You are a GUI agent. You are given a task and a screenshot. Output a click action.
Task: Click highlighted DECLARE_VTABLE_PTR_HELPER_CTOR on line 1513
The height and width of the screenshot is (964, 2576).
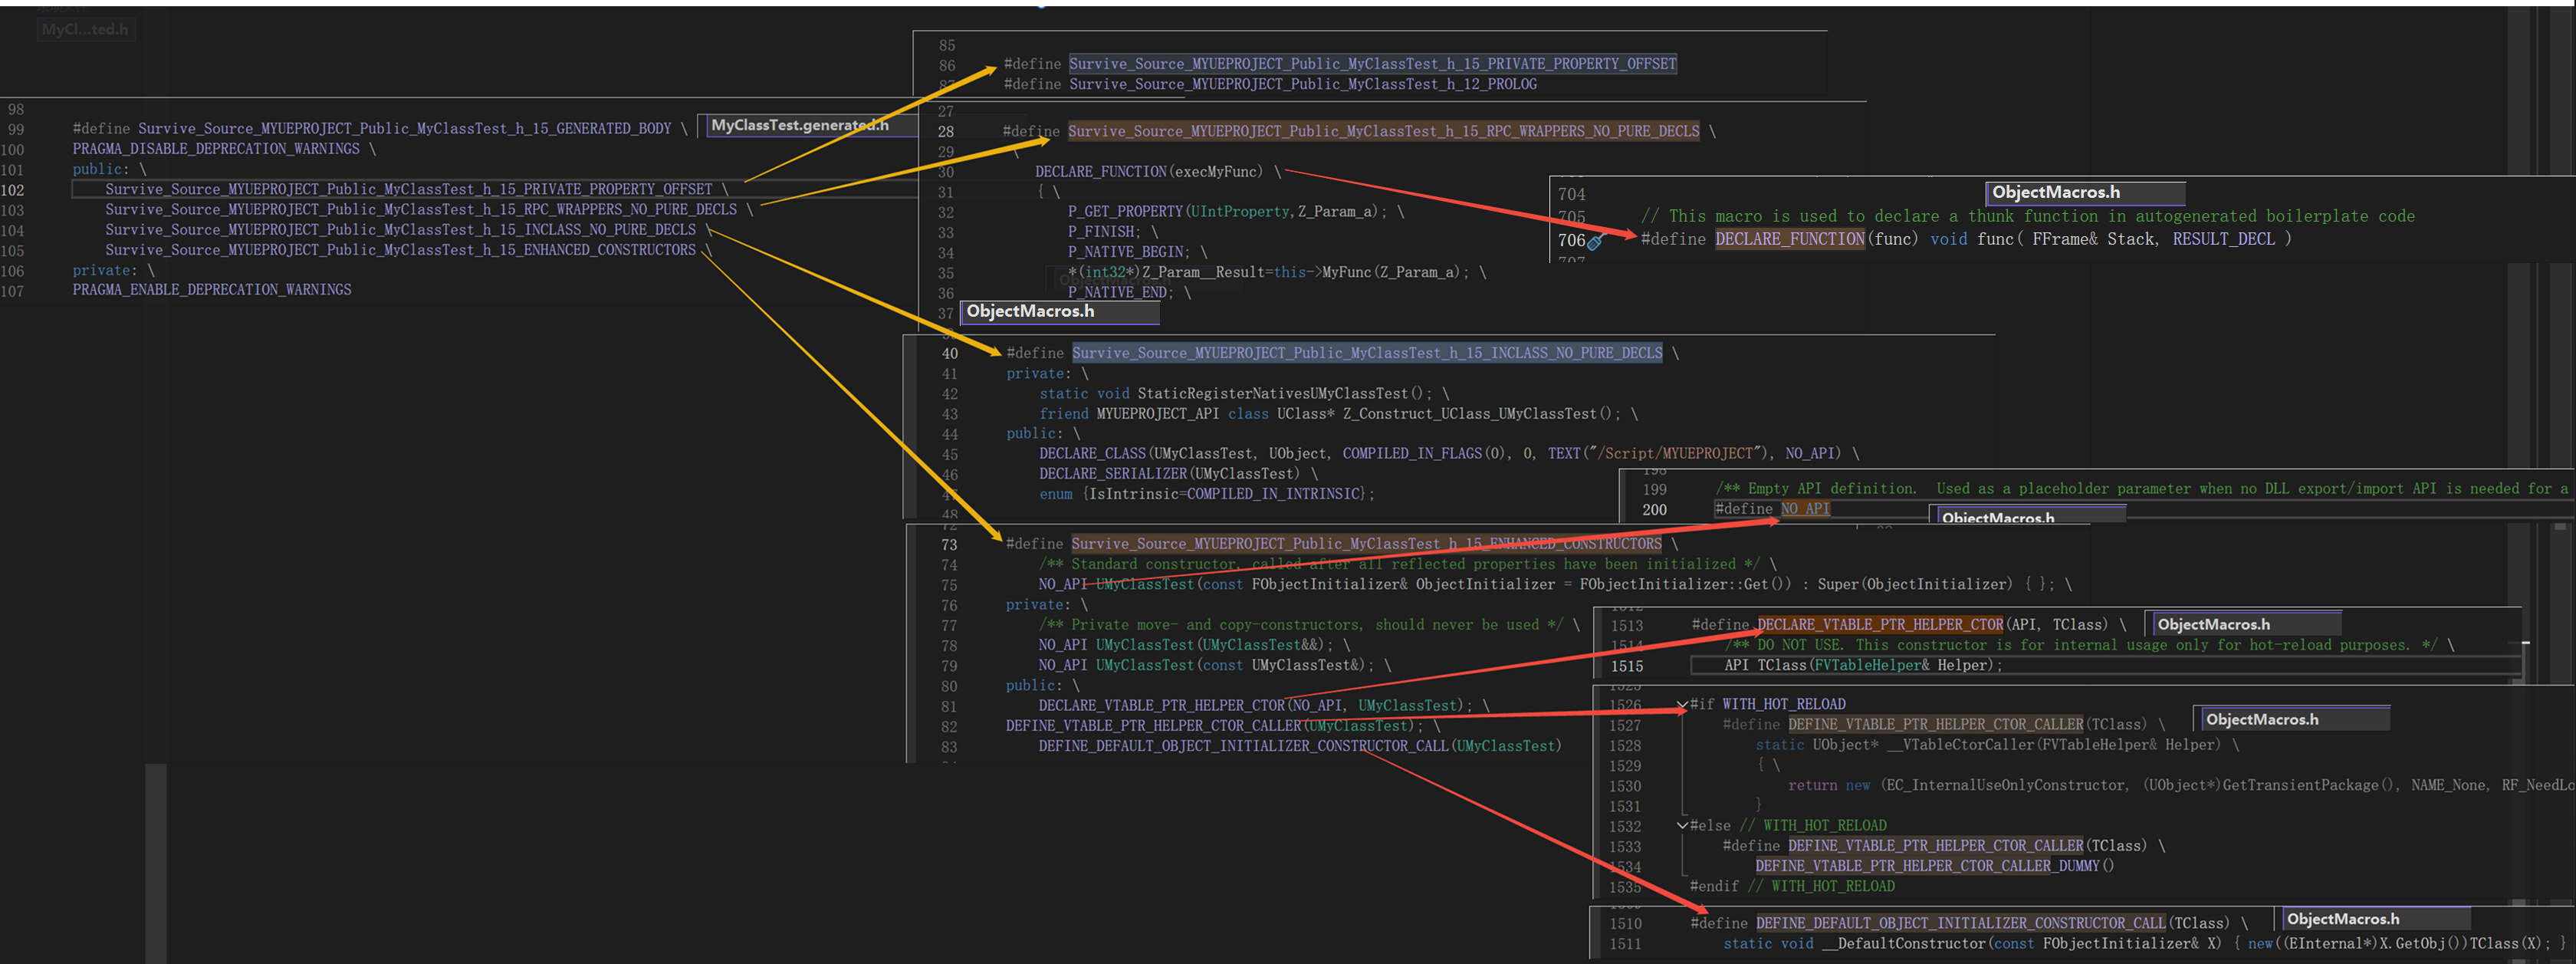1880,625
